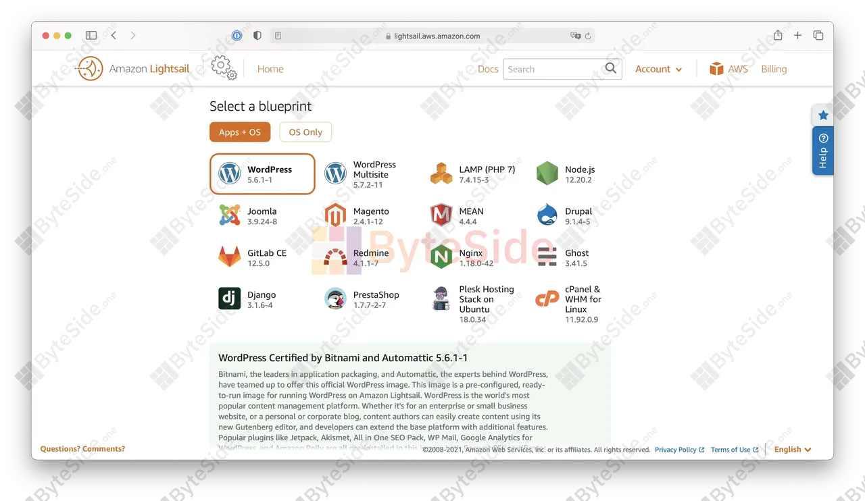This screenshot has height=501, width=865.
Task: Click inside the Search input field
Action: (x=553, y=69)
